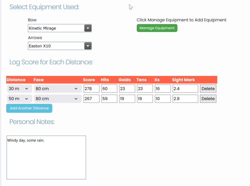250x186 pixels.
Task: Open the face size dropdown in 30 m row
Action: (x=58, y=89)
